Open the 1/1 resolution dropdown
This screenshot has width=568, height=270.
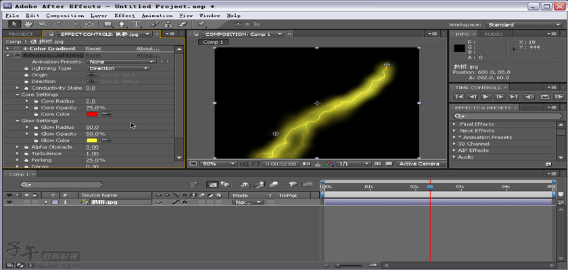click(x=353, y=164)
